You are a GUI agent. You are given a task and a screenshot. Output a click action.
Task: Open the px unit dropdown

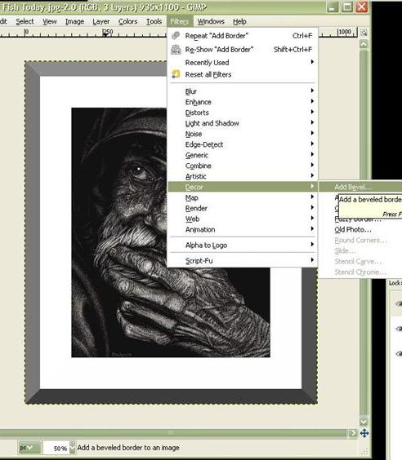(29, 448)
